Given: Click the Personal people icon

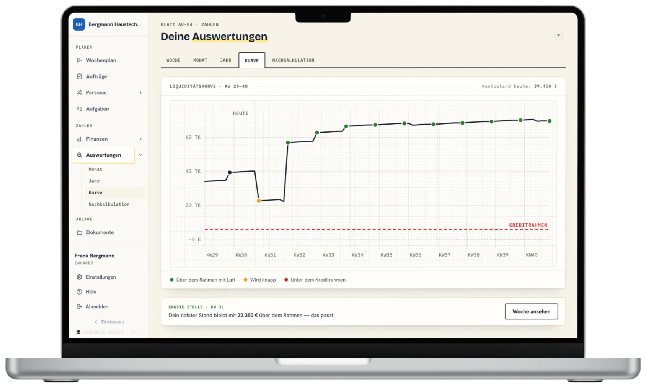Looking at the screenshot, I should coord(79,92).
